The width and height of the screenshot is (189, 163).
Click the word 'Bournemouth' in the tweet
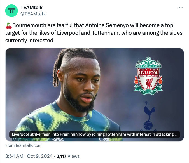(29, 26)
